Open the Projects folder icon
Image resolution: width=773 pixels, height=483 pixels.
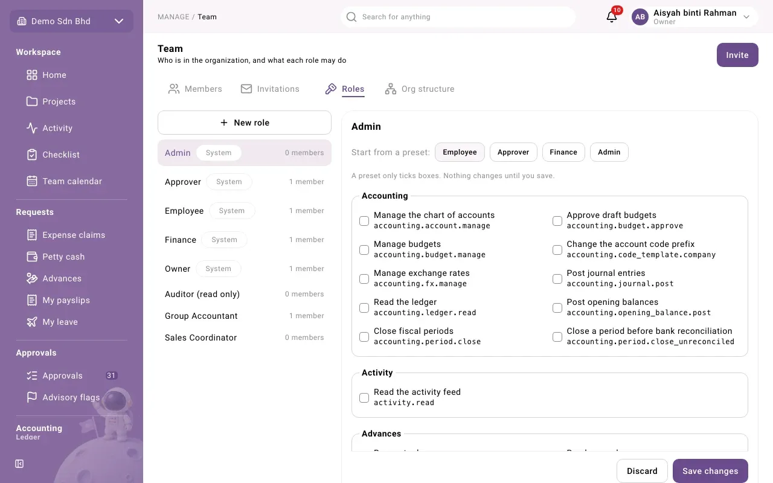pyautogui.click(x=32, y=101)
